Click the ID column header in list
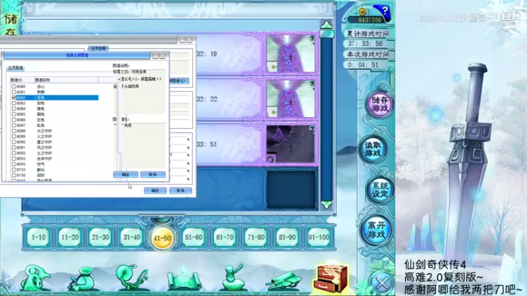The image size is (527, 296). pos(22,80)
